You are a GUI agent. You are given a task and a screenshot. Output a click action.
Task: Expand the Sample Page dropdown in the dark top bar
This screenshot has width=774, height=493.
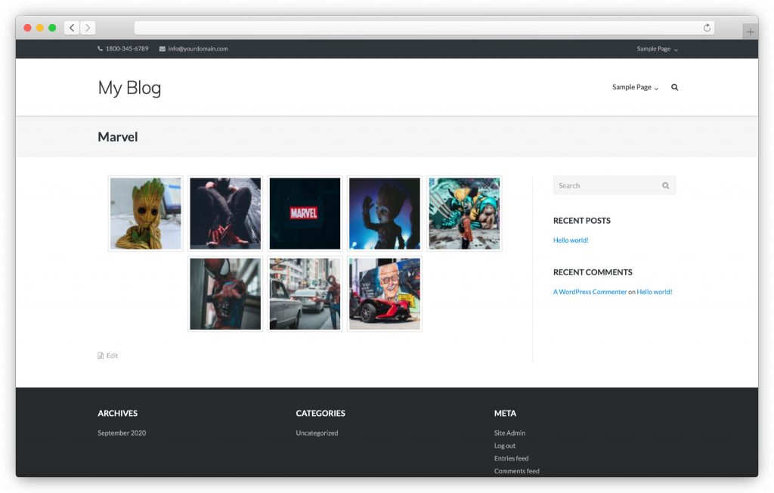675,49
